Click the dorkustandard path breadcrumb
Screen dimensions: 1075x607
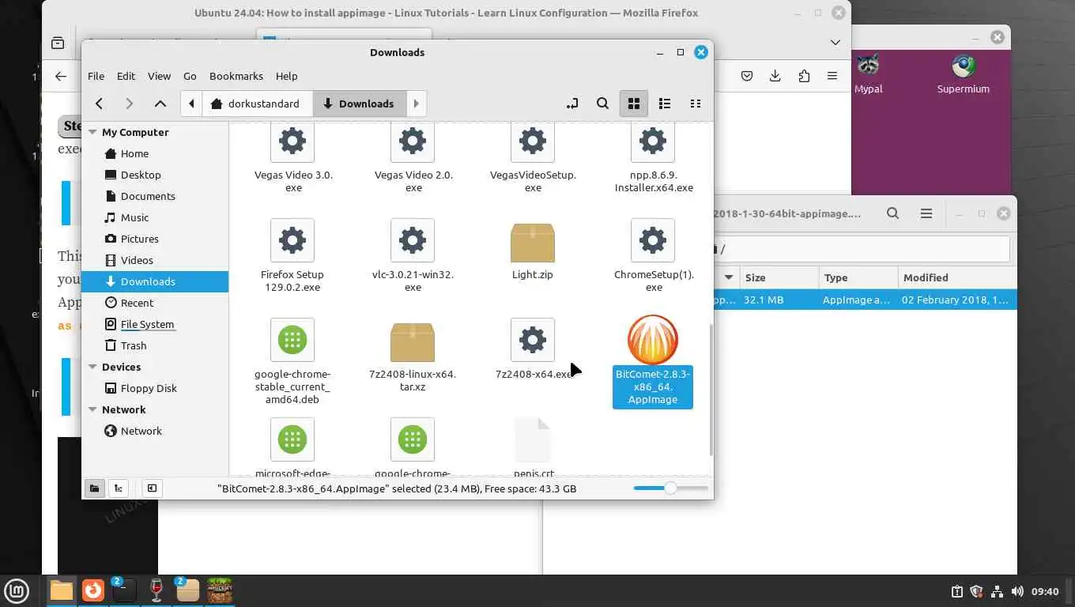(x=257, y=104)
